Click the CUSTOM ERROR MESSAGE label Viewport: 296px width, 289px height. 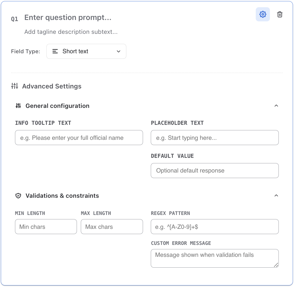(x=181, y=243)
